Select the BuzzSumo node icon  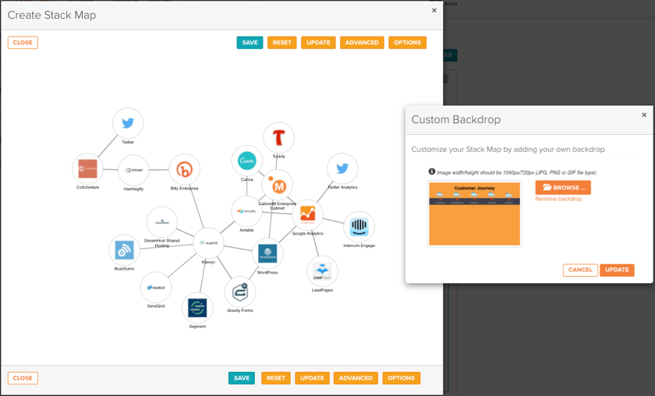click(125, 249)
